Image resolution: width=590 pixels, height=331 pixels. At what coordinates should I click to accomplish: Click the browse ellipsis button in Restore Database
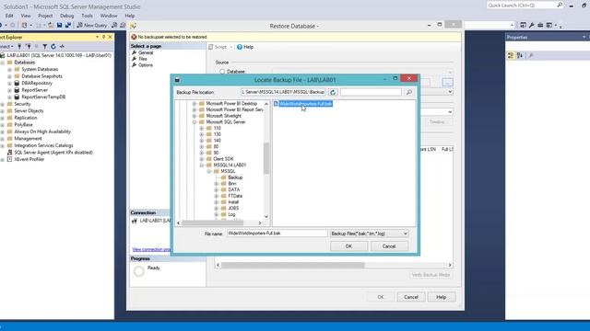pyautogui.click(x=447, y=82)
